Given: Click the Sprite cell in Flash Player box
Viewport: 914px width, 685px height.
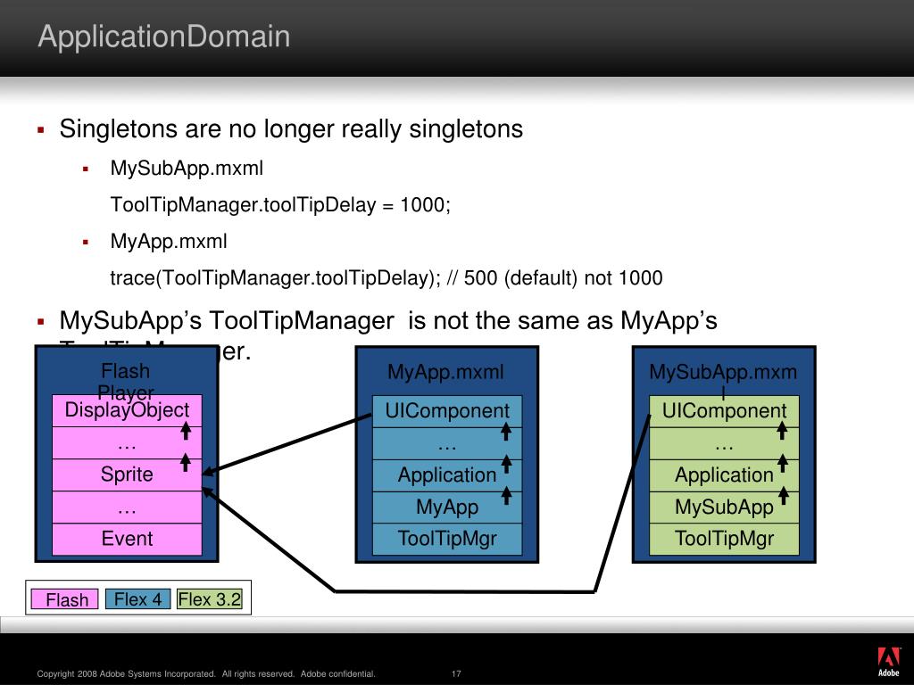Looking at the screenshot, I should [x=127, y=475].
